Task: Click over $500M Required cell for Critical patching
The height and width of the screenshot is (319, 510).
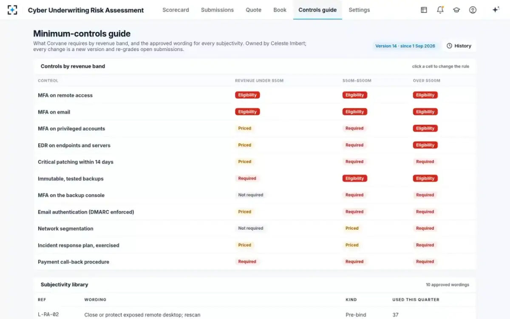Action: [425, 162]
